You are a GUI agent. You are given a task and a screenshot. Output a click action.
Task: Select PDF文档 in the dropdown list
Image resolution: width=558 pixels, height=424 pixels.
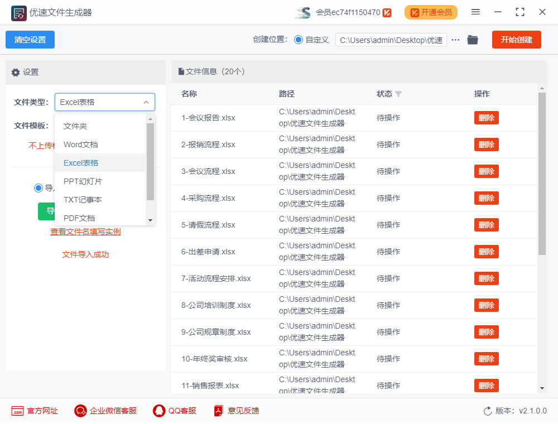point(79,218)
